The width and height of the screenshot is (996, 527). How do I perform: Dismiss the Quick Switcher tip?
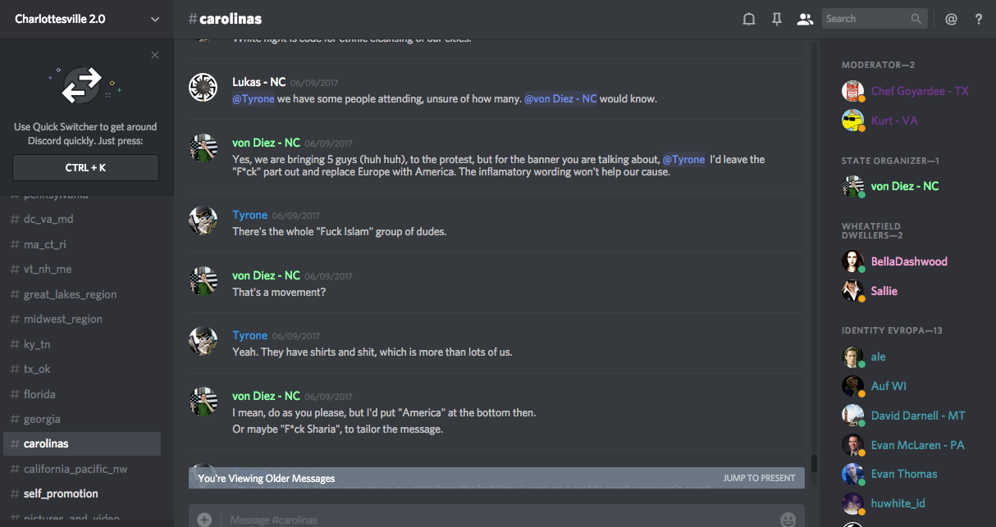(155, 55)
